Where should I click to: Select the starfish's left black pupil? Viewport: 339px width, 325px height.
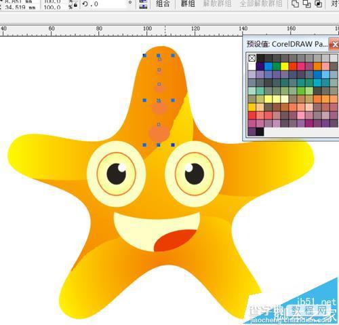point(117,174)
